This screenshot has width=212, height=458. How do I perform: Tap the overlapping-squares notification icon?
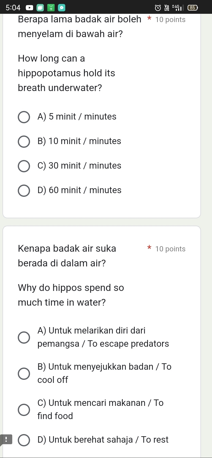(40, 7)
